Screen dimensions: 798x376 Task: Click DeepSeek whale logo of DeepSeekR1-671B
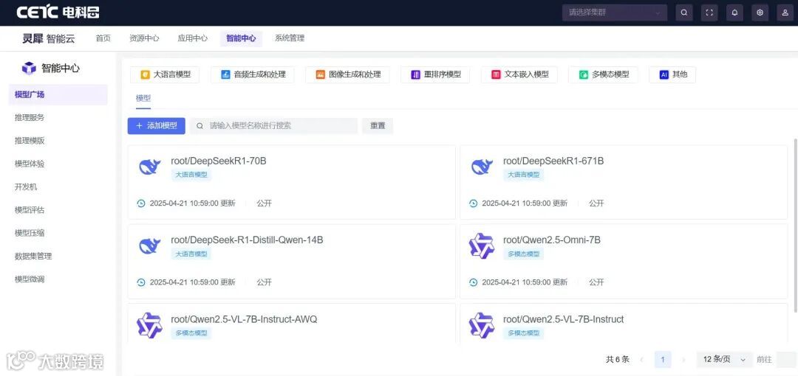482,166
